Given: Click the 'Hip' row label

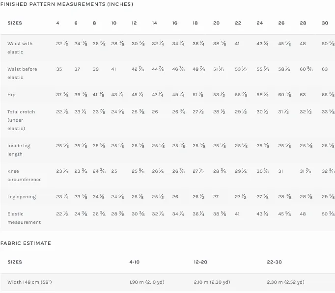Looking at the screenshot, I should pos(11,95).
